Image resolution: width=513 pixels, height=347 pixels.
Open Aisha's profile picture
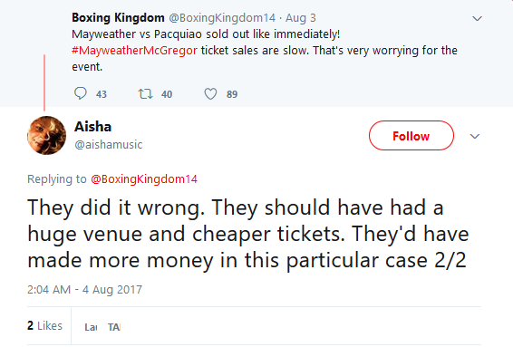pyautogui.click(x=46, y=135)
